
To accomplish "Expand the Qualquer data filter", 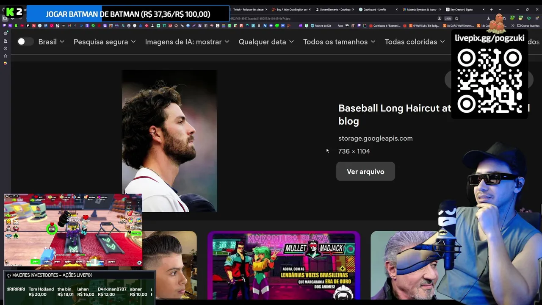I will [x=266, y=42].
